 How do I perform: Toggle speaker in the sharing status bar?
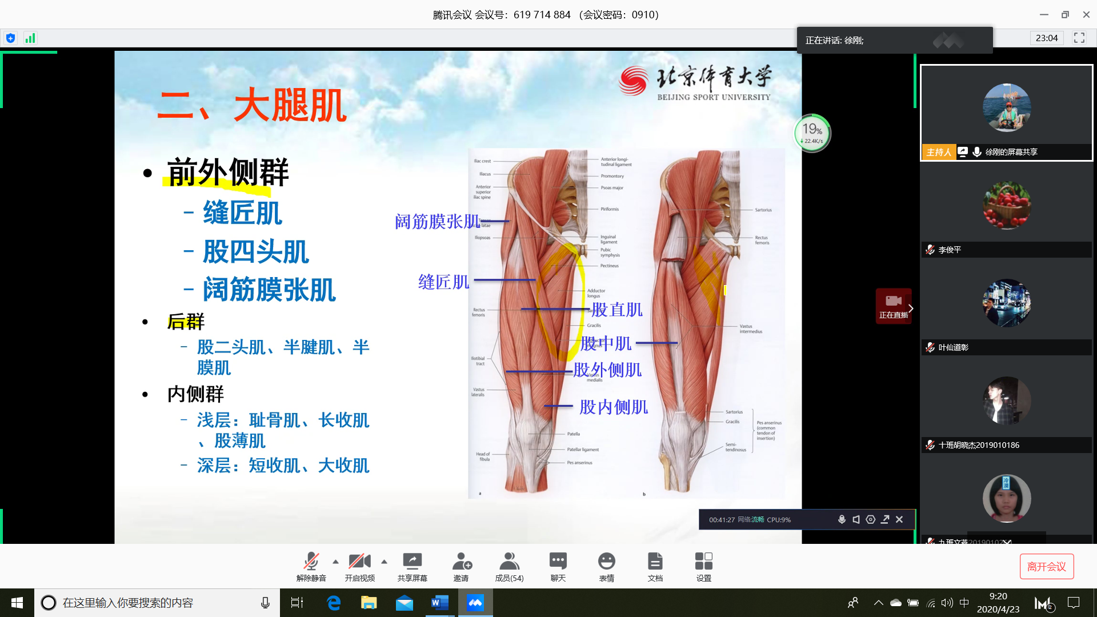click(x=856, y=519)
